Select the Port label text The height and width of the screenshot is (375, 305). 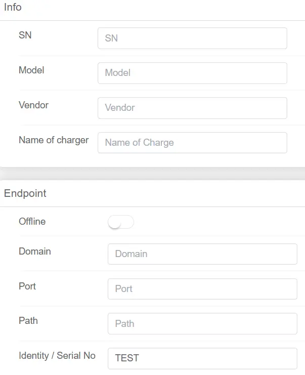click(x=27, y=286)
